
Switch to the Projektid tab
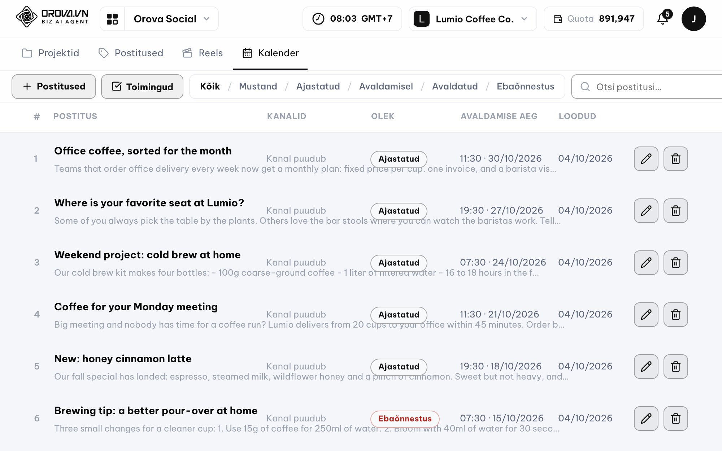tap(51, 53)
